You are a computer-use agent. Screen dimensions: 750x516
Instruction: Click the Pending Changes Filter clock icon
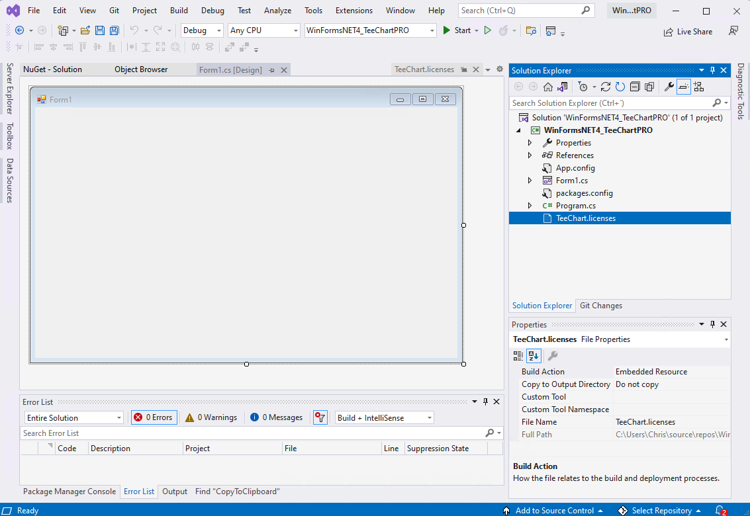click(x=583, y=87)
